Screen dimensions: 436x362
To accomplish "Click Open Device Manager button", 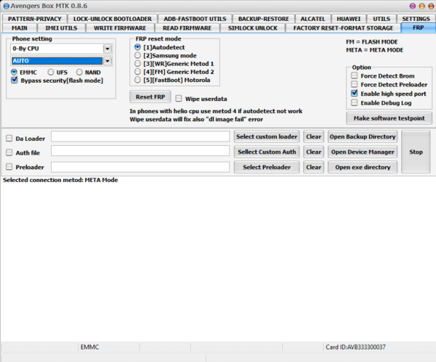I will (x=363, y=152).
